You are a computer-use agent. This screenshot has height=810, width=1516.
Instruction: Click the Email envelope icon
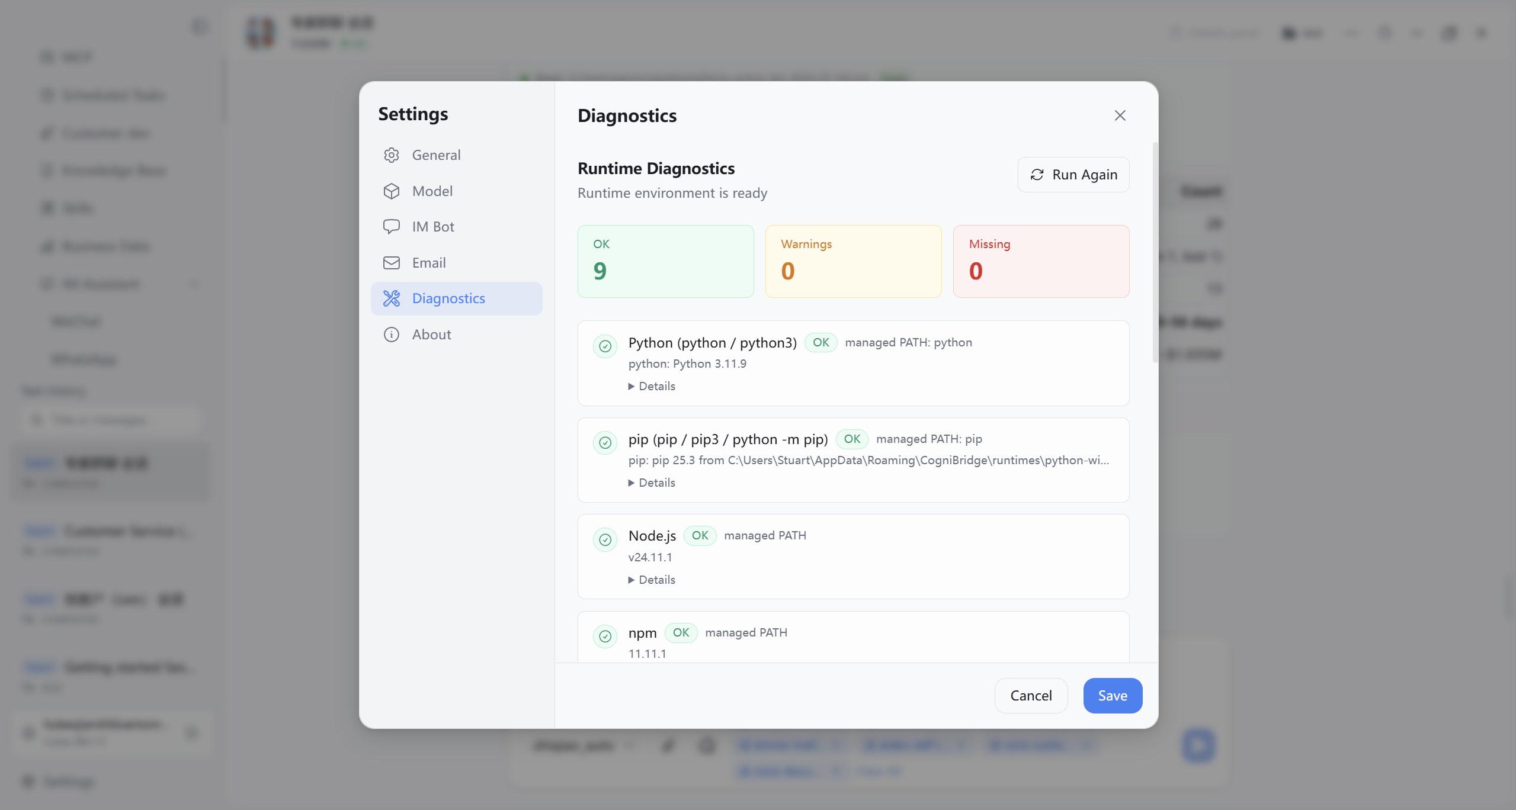pos(392,263)
